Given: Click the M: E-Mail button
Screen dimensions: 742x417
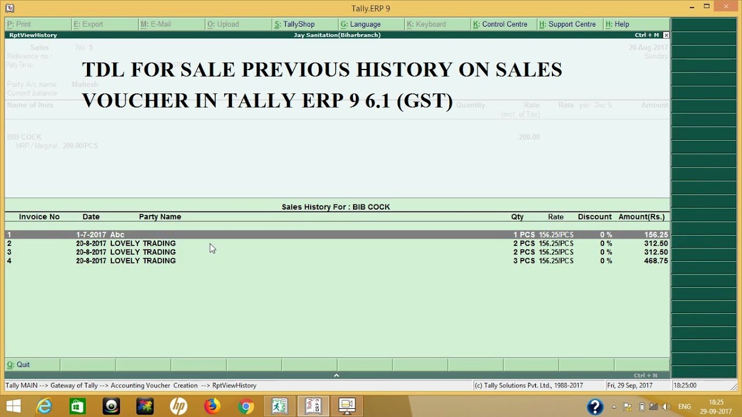Looking at the screenshot, I should (x=172, y=24).
